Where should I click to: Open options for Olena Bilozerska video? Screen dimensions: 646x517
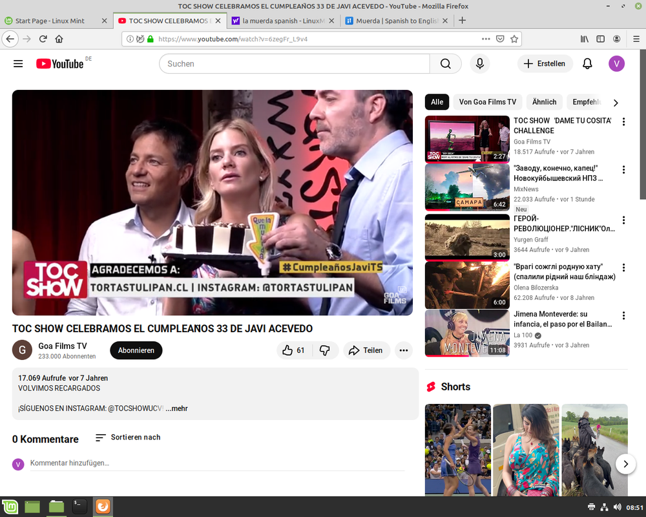tap(623, 268)
